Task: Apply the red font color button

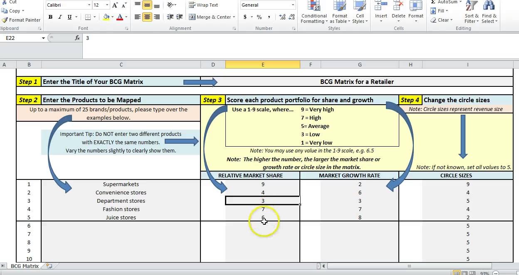Action: click(120, 17)
